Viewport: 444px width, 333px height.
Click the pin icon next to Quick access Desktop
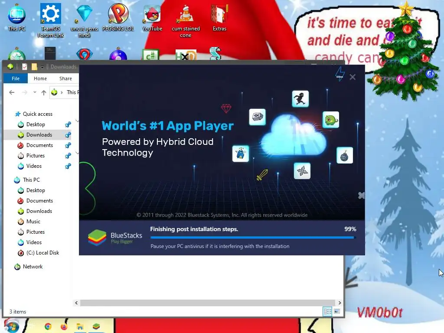click(68, 124)
